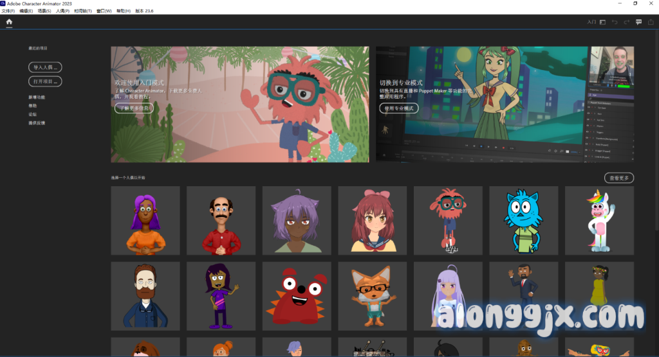
Task: Open the 时间轴(T) menu
Action: 82,11
